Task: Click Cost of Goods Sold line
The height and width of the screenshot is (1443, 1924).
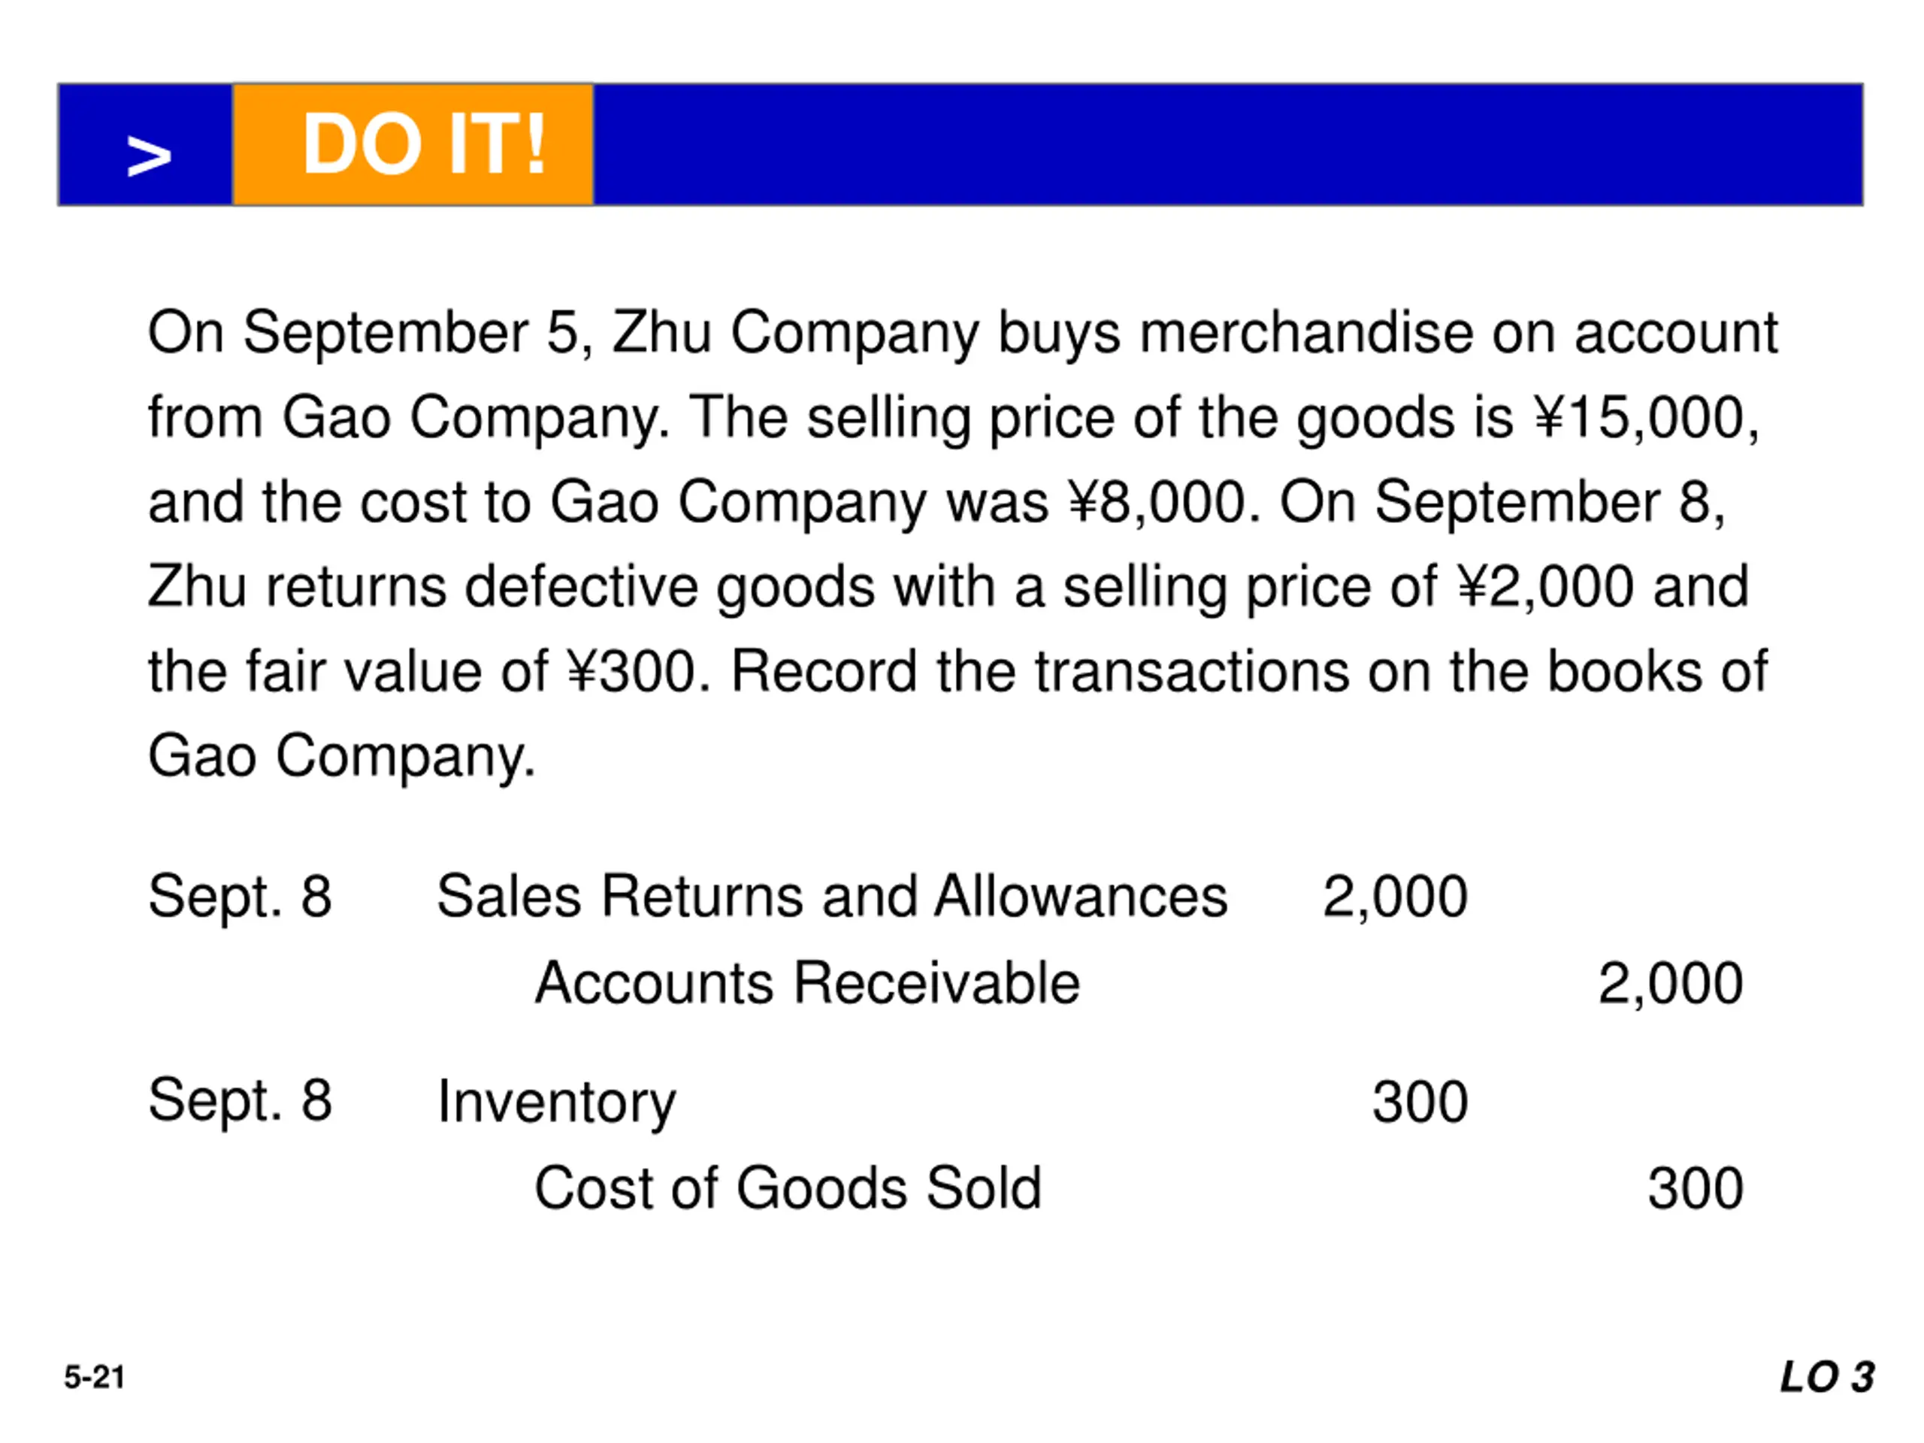Action: pyautogui.click(x=788, y=1187)
